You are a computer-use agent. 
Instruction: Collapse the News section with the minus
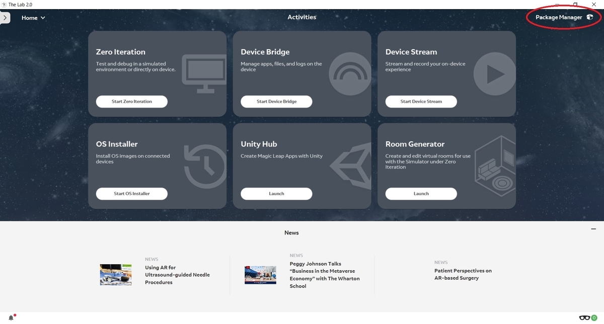(x=594, y=229)
